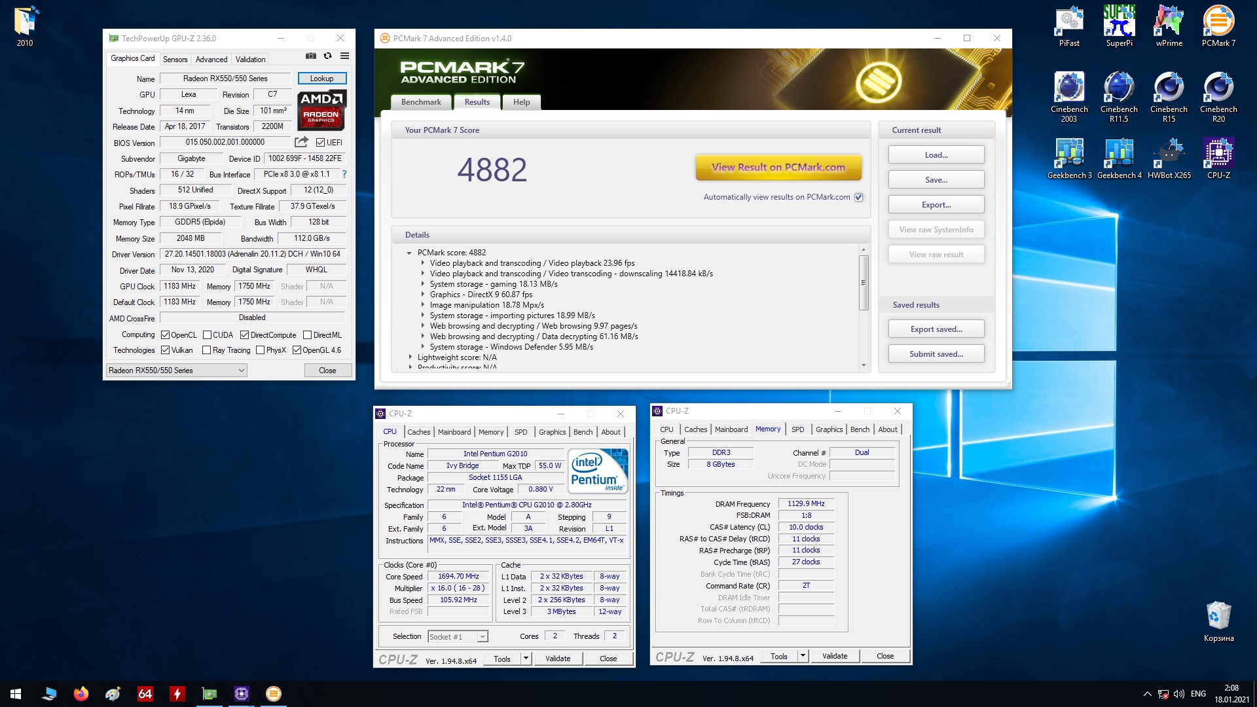Open Tools dropdown arrow in Memory tab window
The width and height of the screenshot is (1257, 707).
tap(803, 656)
